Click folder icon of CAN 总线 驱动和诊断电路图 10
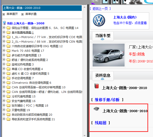The width and height of the screenshot is (153, 137). pos(8,87)
